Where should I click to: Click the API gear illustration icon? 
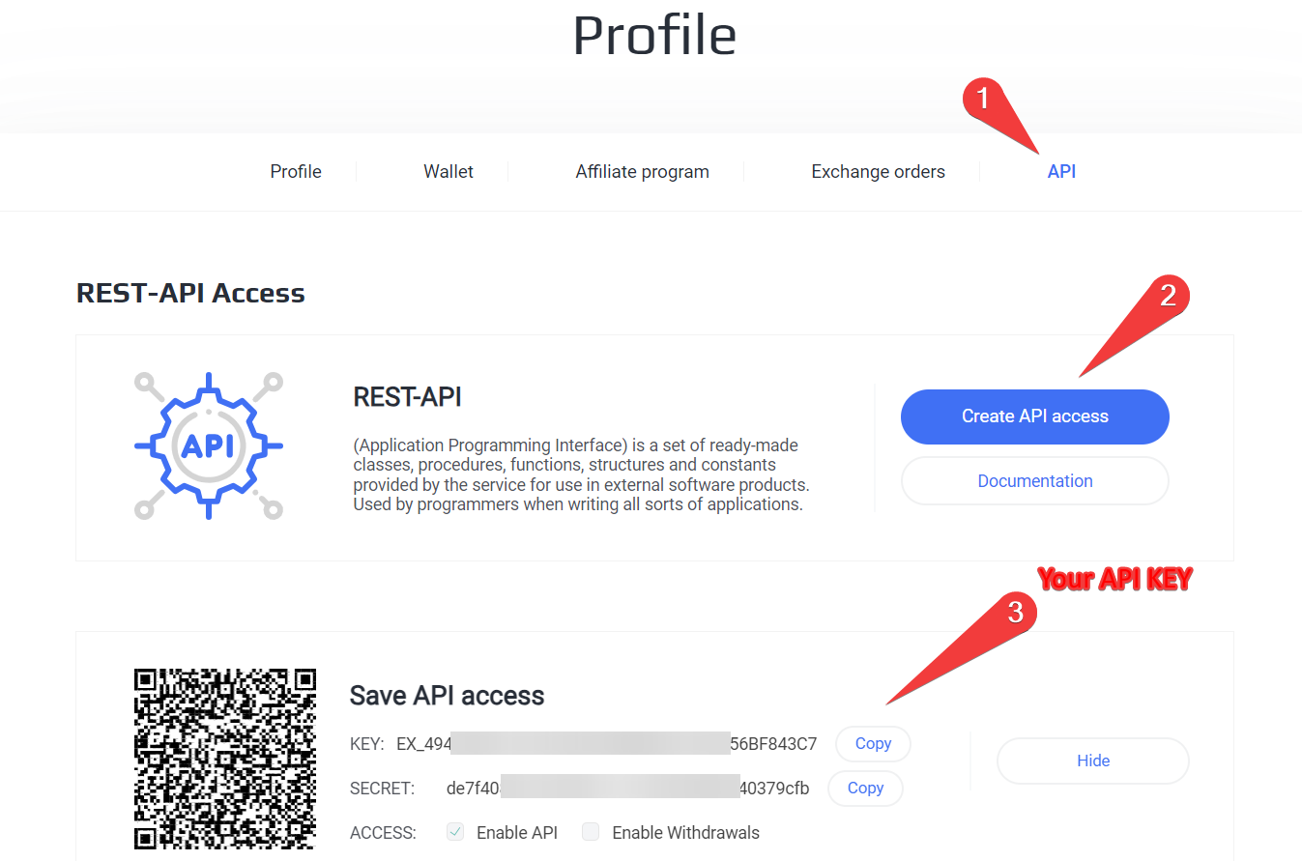[x=208, y=445]
